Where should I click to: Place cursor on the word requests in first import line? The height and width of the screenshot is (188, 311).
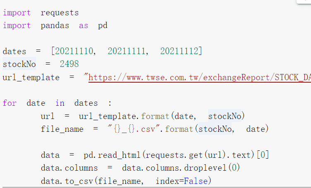click(x=60, y=13)
